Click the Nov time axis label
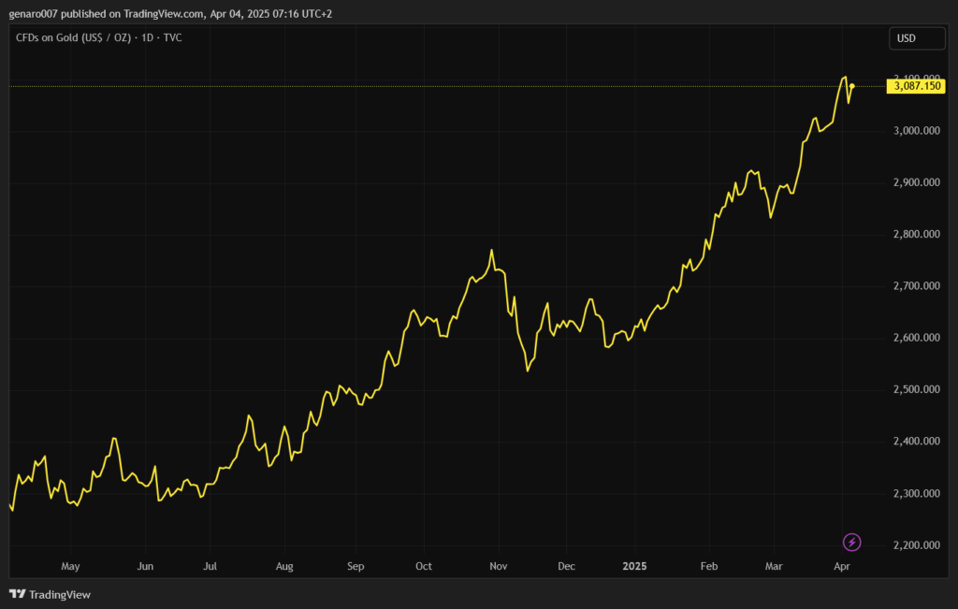Viewport: 958px width, 609px height. click(499, 566)
